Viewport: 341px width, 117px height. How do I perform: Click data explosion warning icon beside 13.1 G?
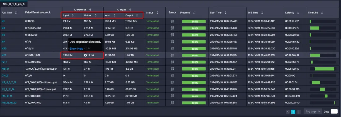[x=85, y=56]
